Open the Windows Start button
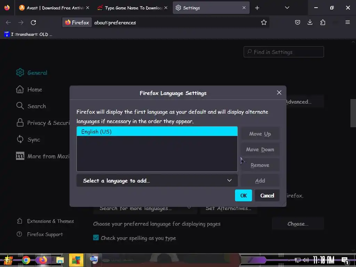 pos(8,260)
